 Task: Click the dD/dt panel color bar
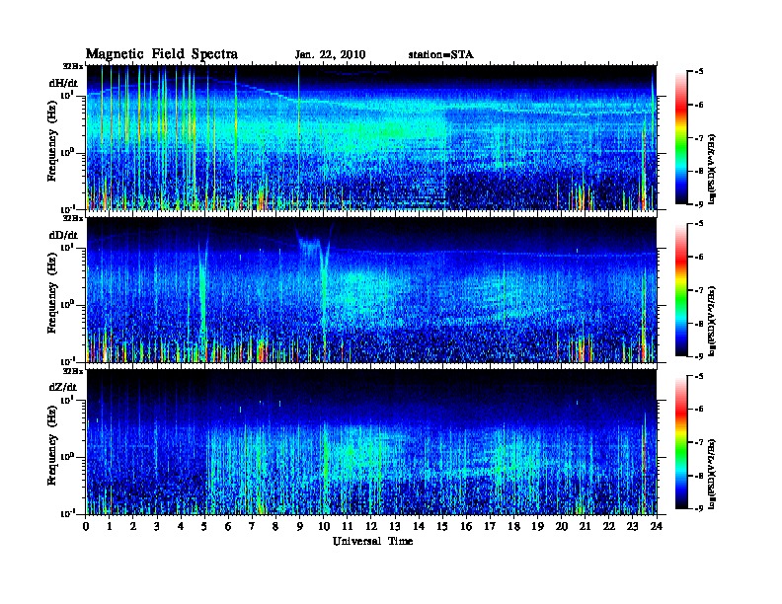pos(681,290)
